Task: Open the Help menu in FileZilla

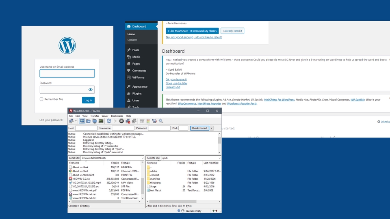Action: tap(128, 116)
